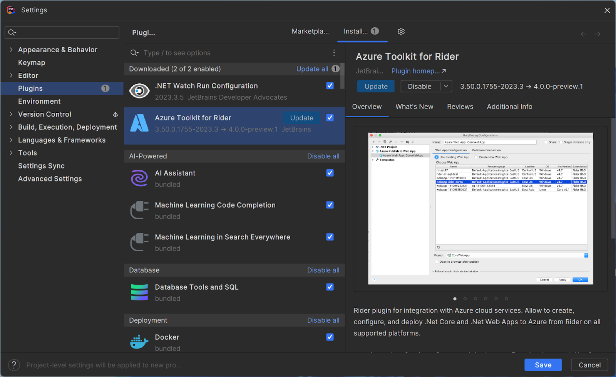Open the plugin list options kebab menu

pyautogui.click(x=334, y=53)
